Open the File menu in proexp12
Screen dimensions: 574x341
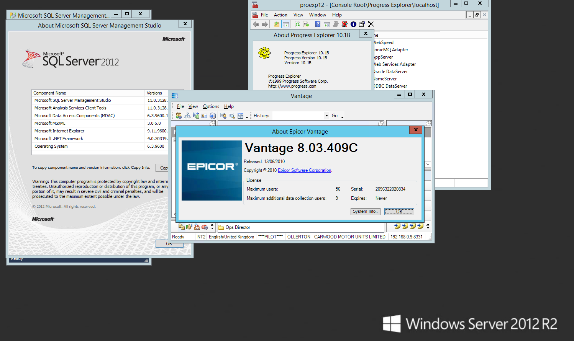click(264, 15)
